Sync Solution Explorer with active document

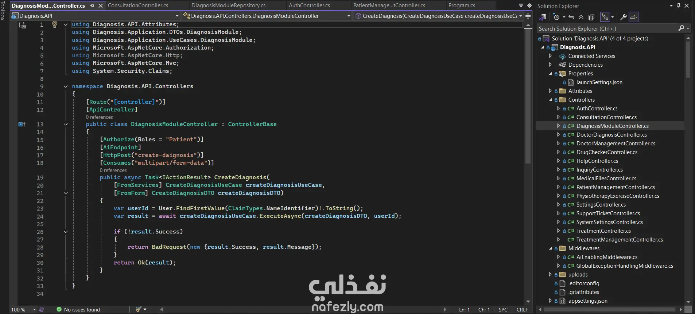click(571, 17)
